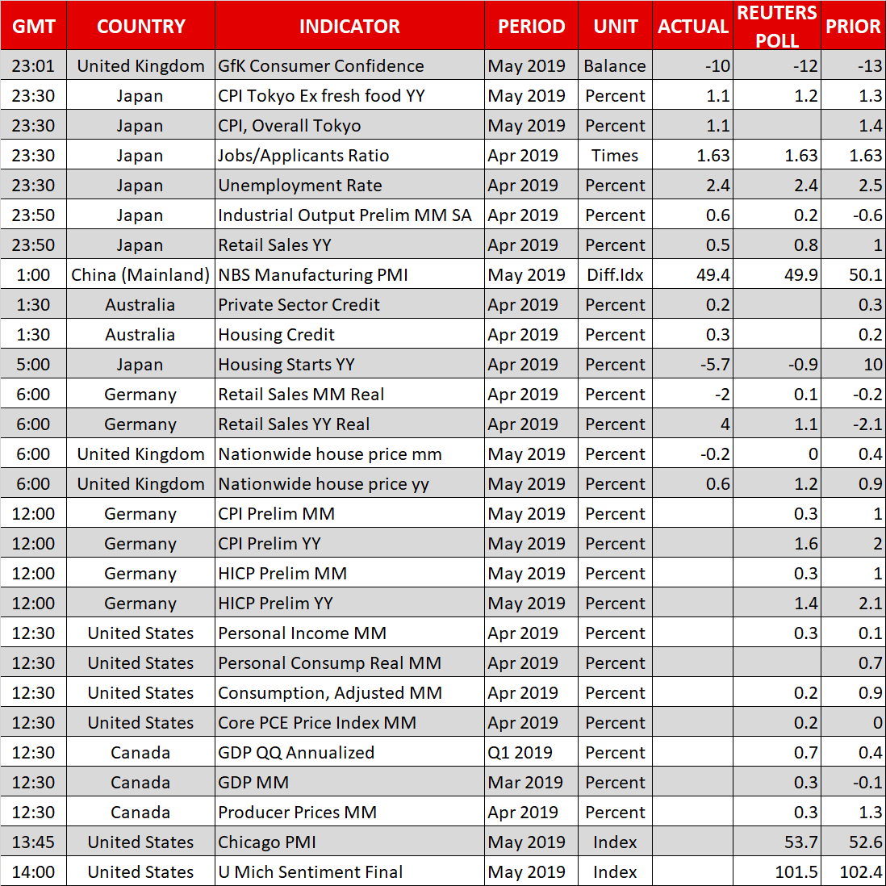Select the NBS Manufacturing PMI cell

click(349, 274)
